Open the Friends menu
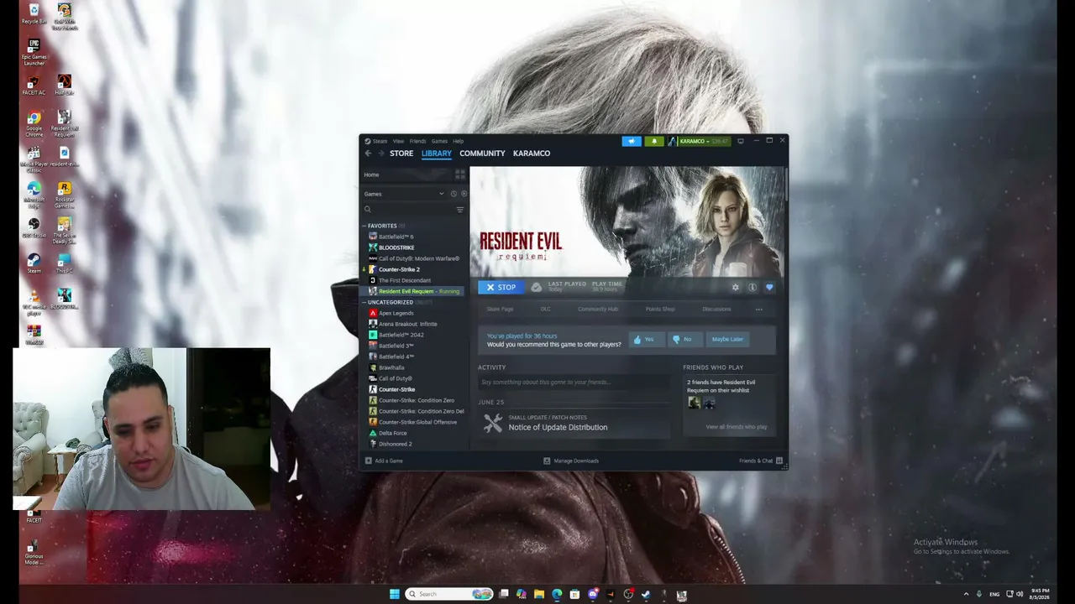 click(x=417, y=141)
